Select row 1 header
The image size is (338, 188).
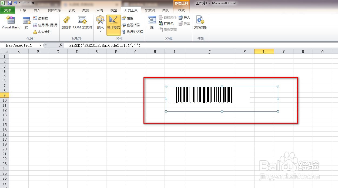coord(4,56)
